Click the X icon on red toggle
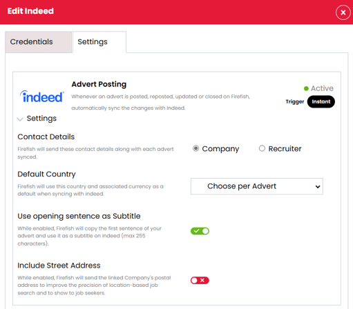This screenshot has height=309, width=353. (x=202, y=280)
